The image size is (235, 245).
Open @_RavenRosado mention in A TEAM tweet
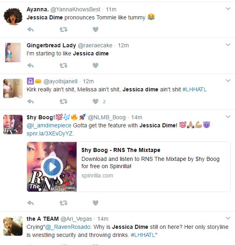[67, 227]
